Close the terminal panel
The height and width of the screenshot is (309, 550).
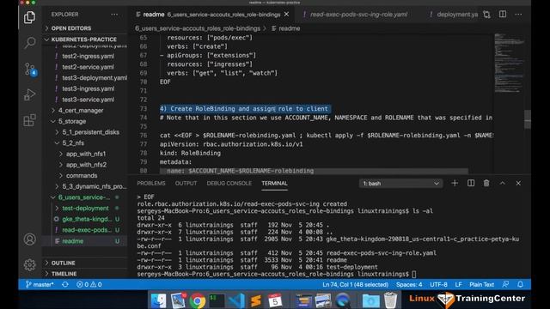pos(518,183)
